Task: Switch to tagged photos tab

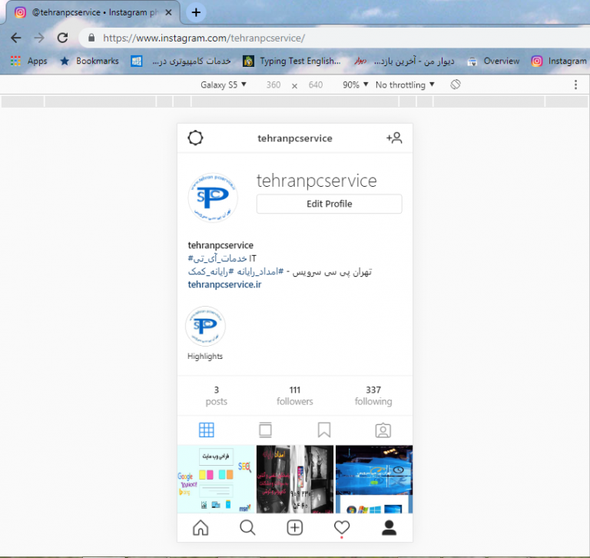Action: (x=383, y=430)
